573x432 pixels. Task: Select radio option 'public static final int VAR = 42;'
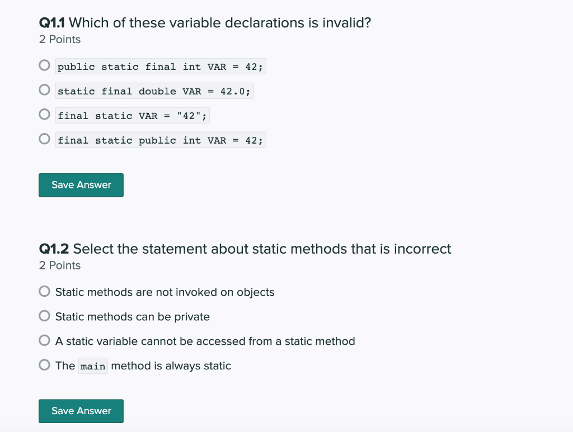pyautogui.click(x=44, y=65)
